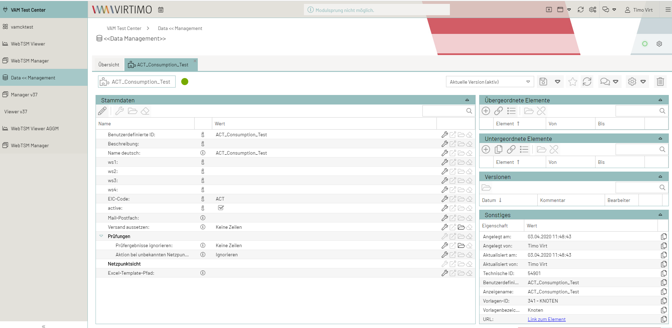This screenshot has height=328, width=672.
Task: Click the unlink icon in Untergeordnete Elemente toolbar
Action: click(554, 149)
